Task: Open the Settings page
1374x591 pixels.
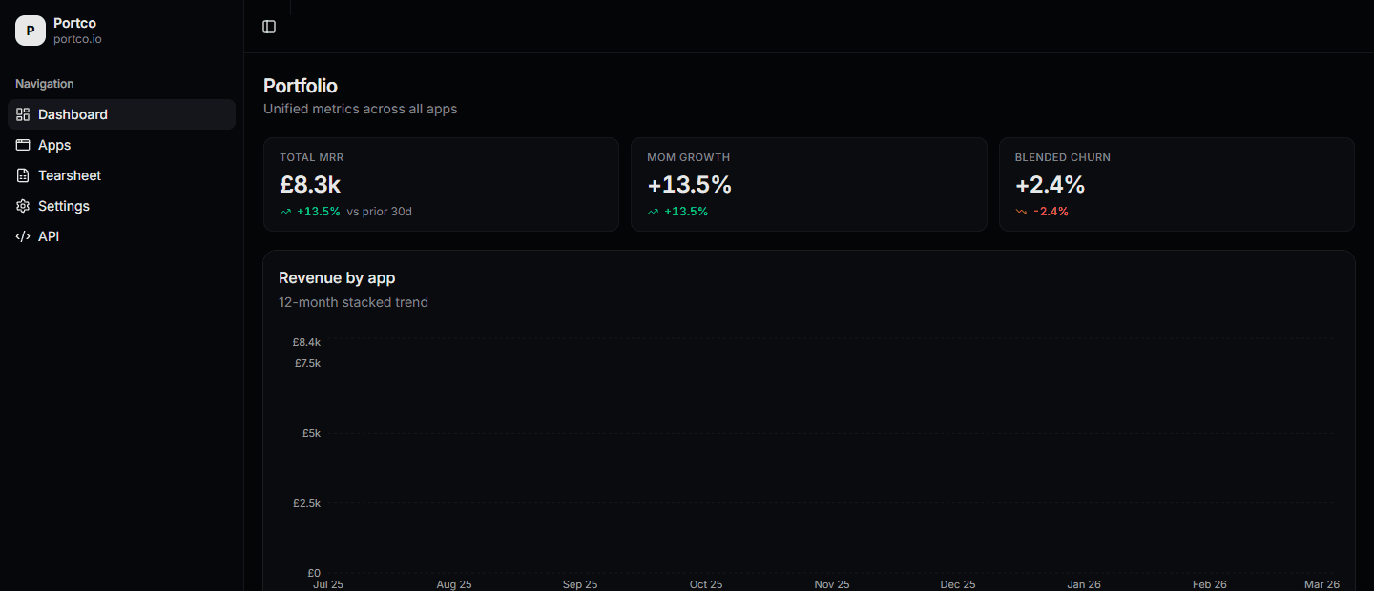Action: (x=121, y=206)
